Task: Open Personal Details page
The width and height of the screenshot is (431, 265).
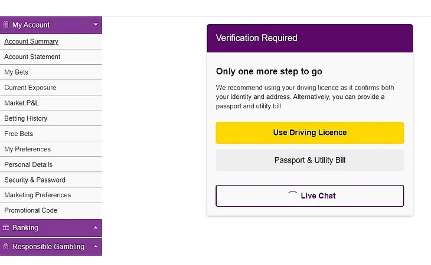Action: point(51,164)
